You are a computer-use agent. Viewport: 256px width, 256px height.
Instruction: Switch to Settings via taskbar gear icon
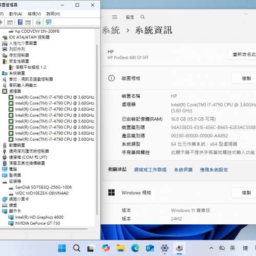point(165,248)
